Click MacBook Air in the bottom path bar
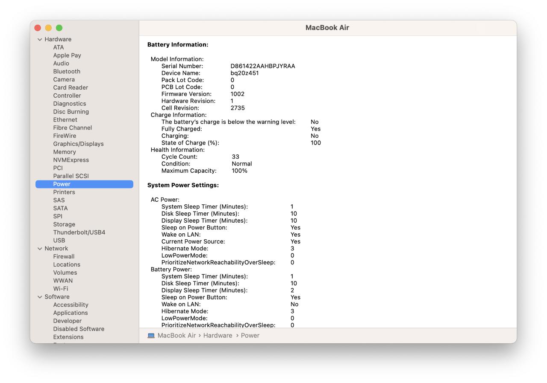This screenshot has width=547, height=383. tap(176, 336)
